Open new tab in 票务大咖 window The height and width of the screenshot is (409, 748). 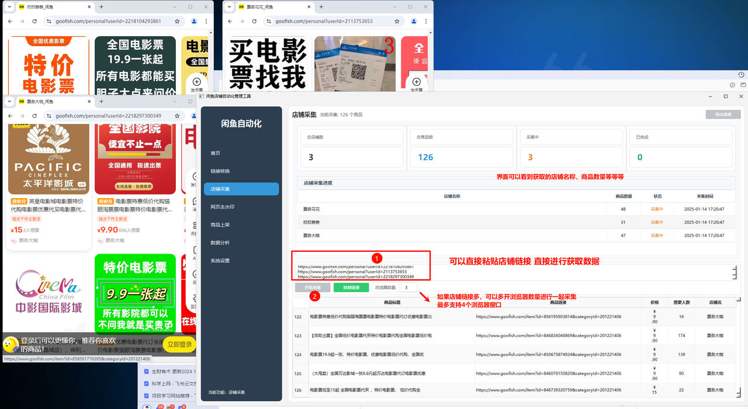[x=101, y=102]
